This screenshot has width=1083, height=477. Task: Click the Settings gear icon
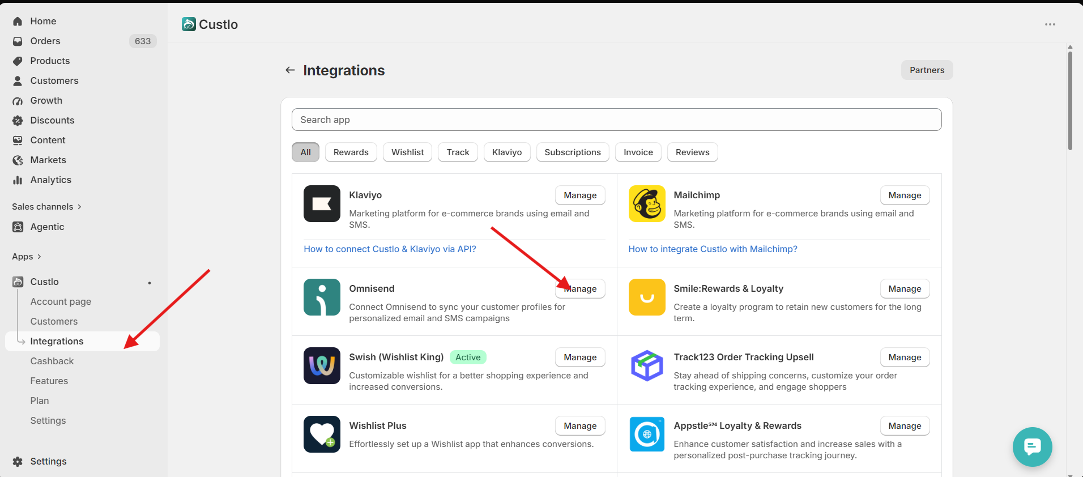point(18,461)
